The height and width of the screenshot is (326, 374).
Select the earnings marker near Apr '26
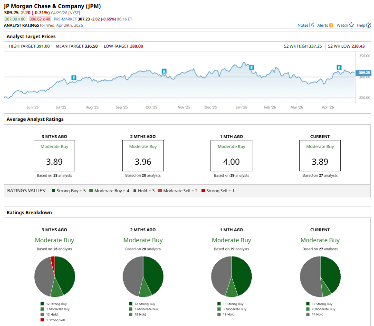[x=339, y=68]
